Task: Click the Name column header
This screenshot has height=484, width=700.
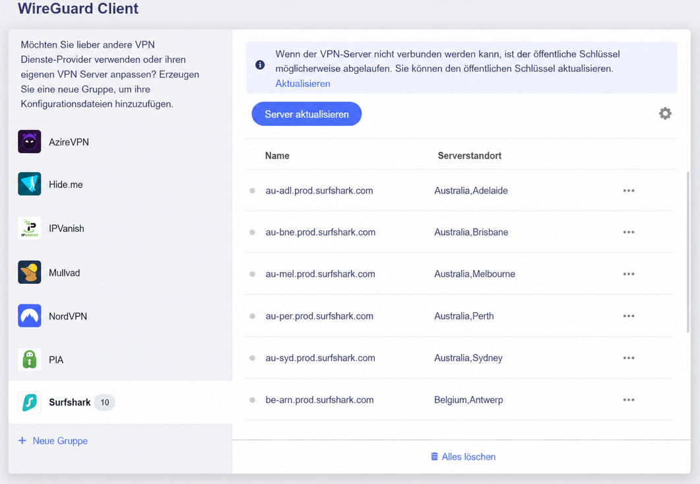Action: 277,156
